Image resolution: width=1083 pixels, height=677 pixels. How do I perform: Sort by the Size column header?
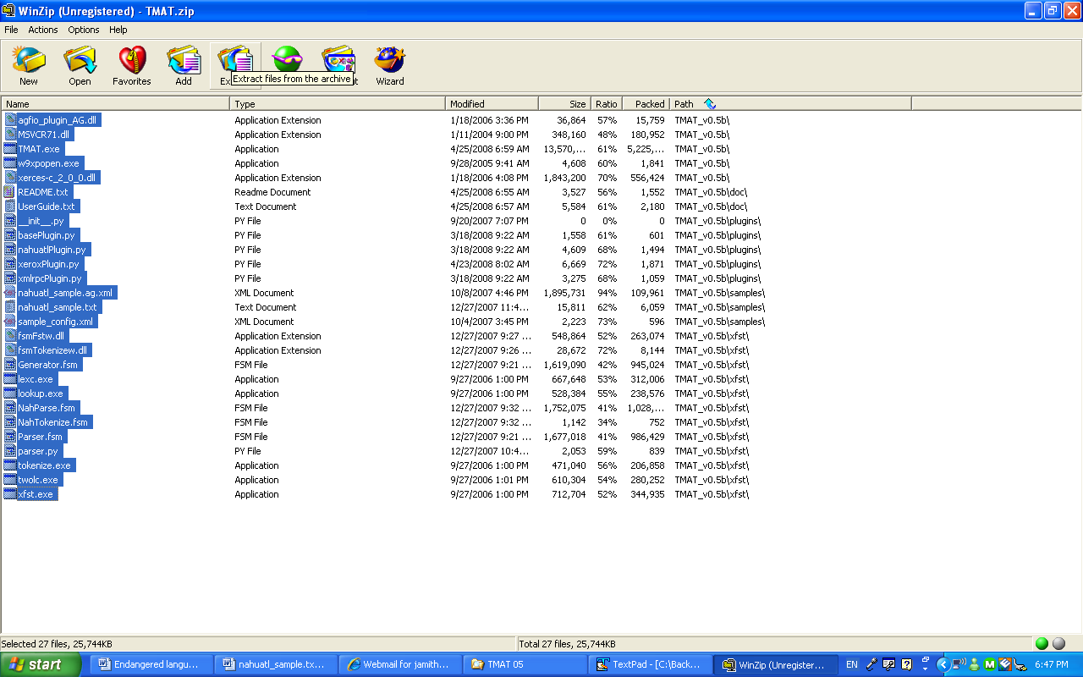(564, 104)
